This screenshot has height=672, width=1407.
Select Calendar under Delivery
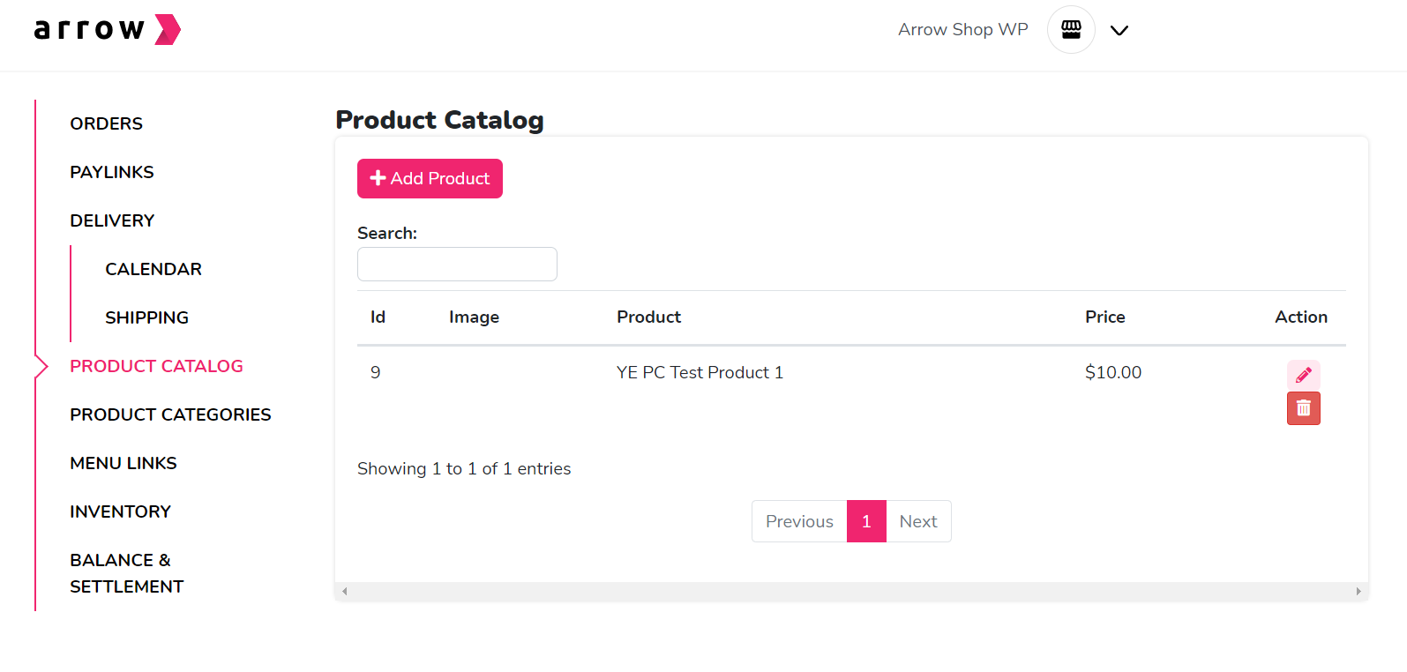tap(153, 269)
